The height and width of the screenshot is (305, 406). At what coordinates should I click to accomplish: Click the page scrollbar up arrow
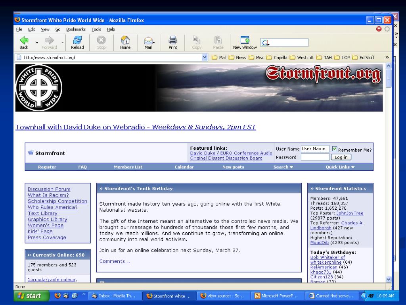tap(389, 66)
